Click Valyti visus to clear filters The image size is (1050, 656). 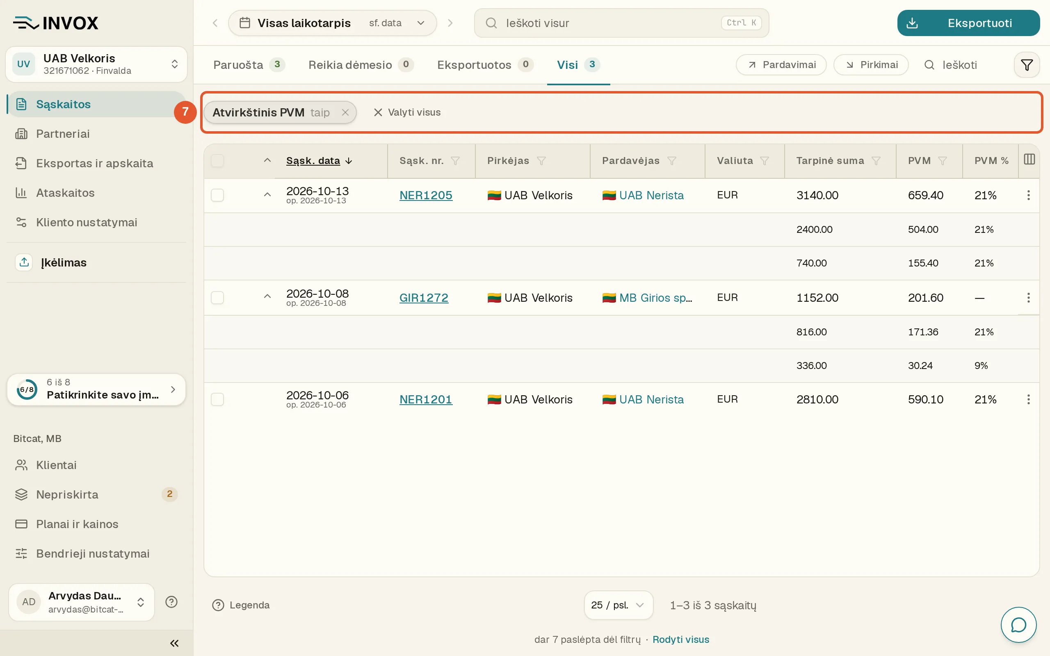coord(407,112)
